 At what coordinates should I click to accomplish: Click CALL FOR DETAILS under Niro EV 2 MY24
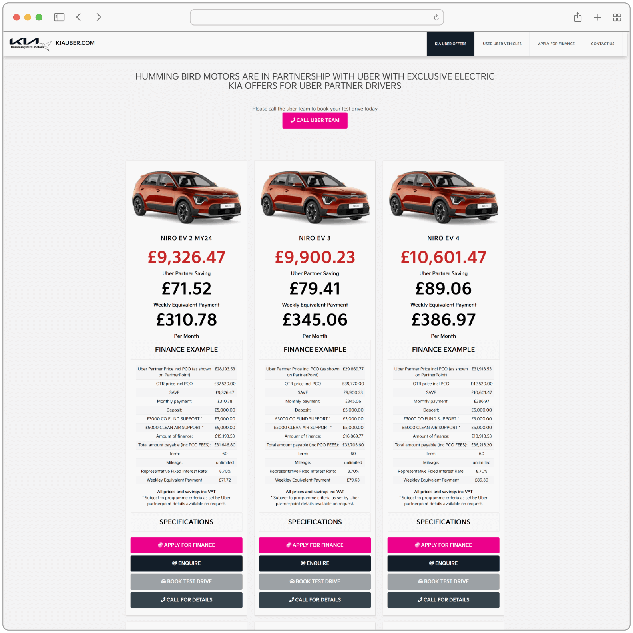coord(187,600)
